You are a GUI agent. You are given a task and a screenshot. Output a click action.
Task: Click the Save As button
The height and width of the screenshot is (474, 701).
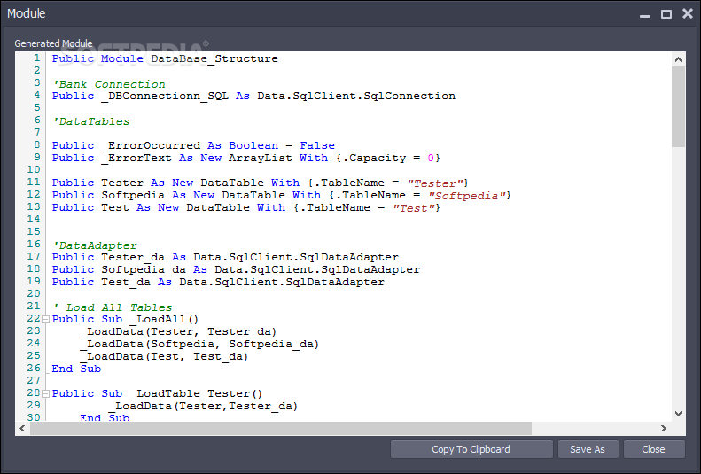pyautogui.click(x=588, y=449)
